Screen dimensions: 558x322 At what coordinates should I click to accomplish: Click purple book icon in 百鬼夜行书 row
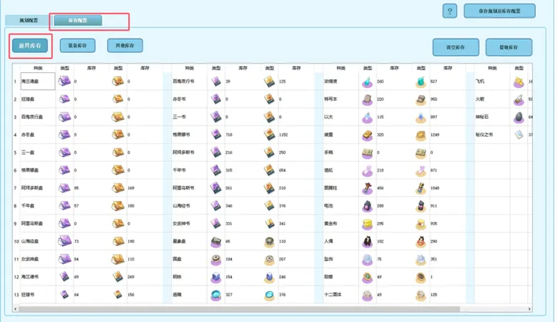click(x=216, y=81)
